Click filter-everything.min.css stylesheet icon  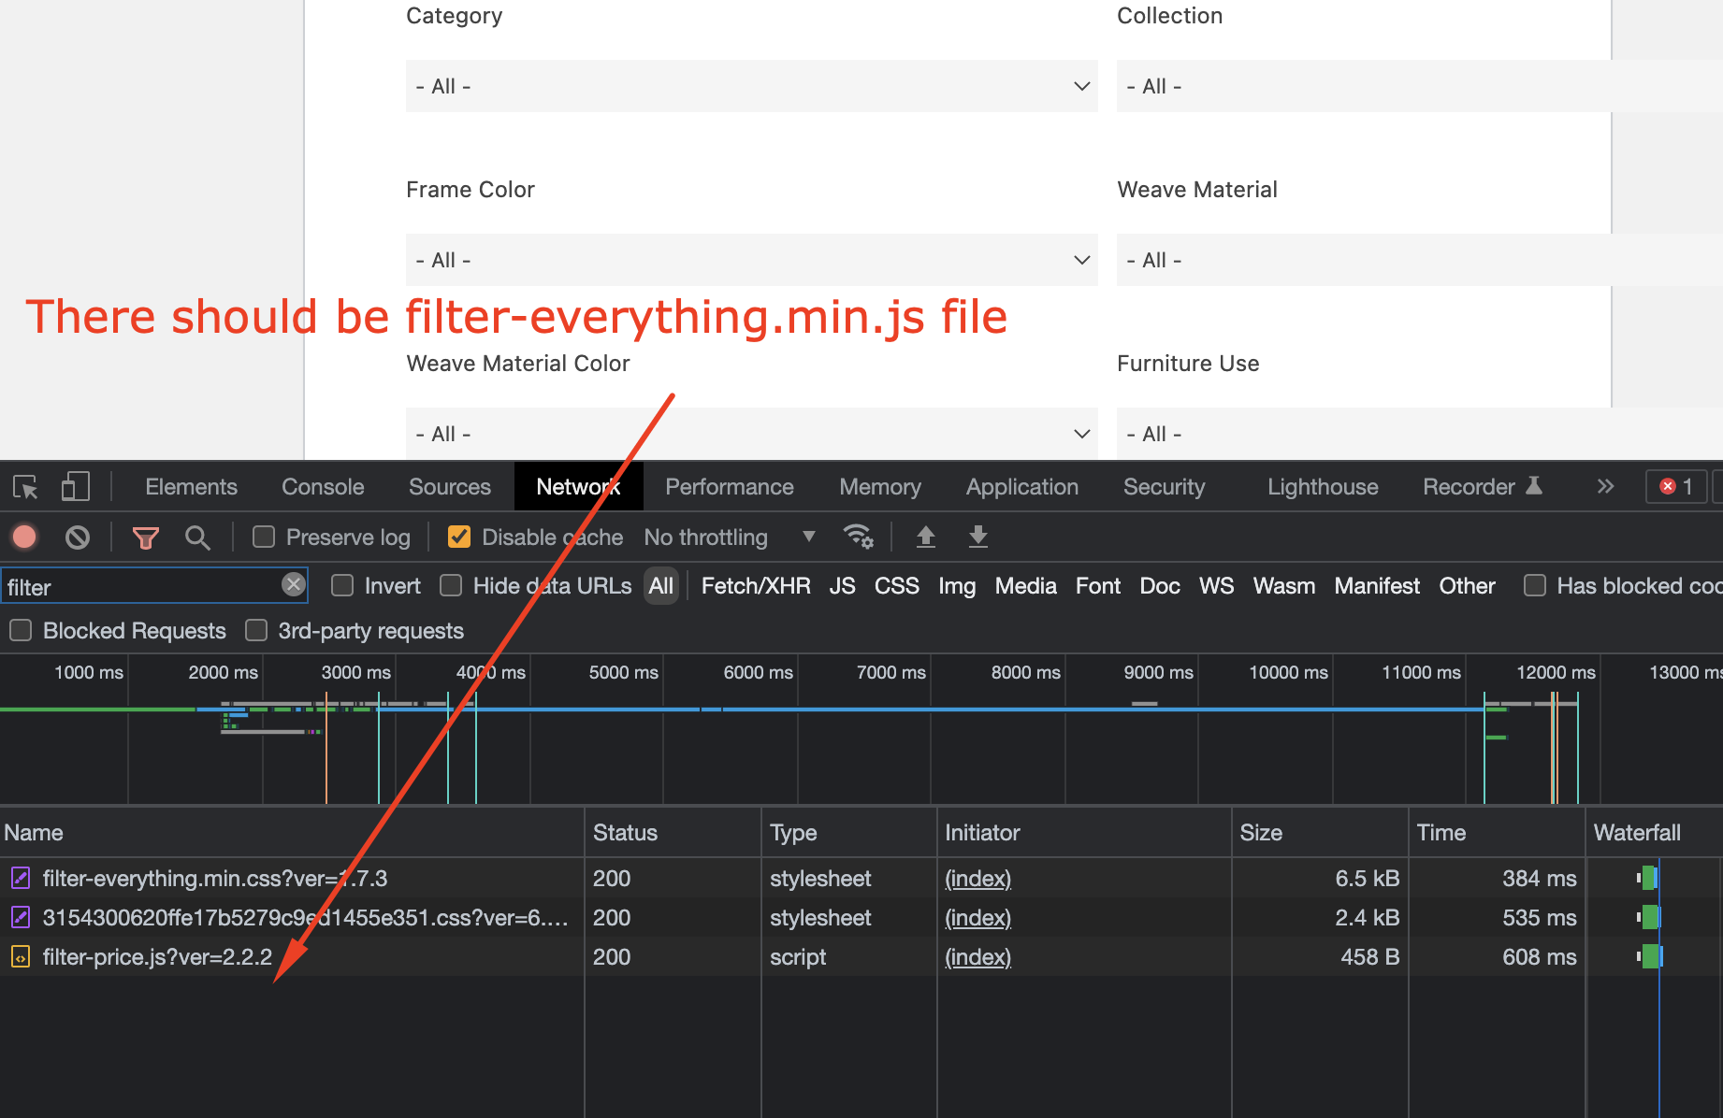pos(21,879)
